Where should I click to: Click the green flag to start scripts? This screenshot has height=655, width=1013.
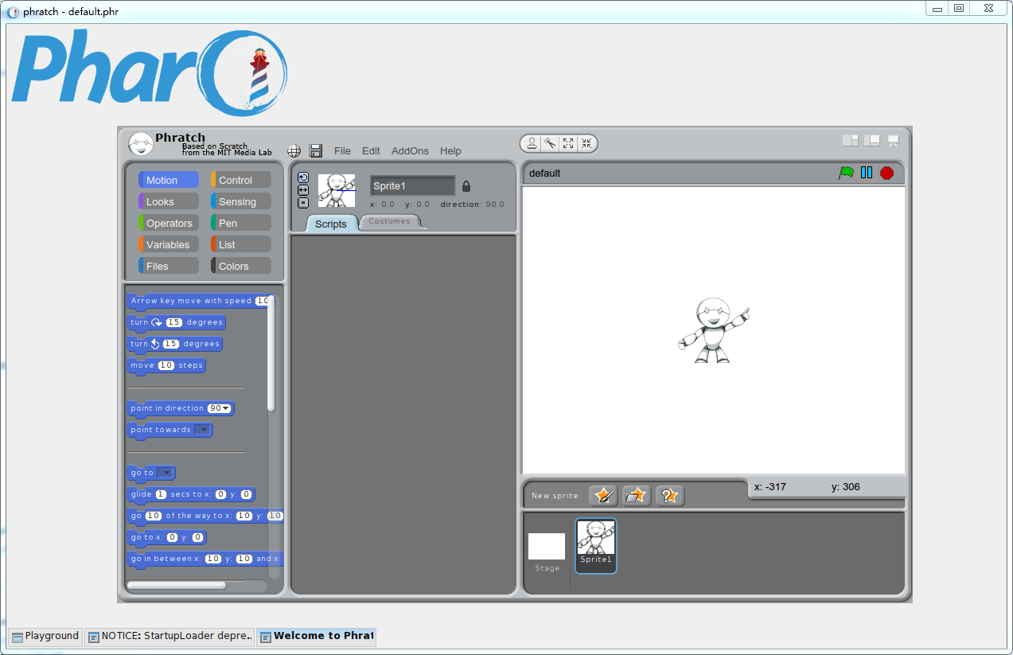tap(846, 173)
